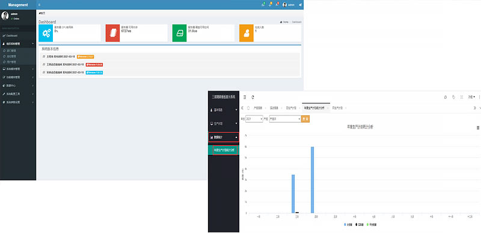481x233 pixels.
Task: Toggle the blue legend series under the chart
Action: pos(349,225)
